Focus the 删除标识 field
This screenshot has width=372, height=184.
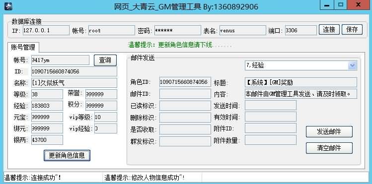[185, 118]
